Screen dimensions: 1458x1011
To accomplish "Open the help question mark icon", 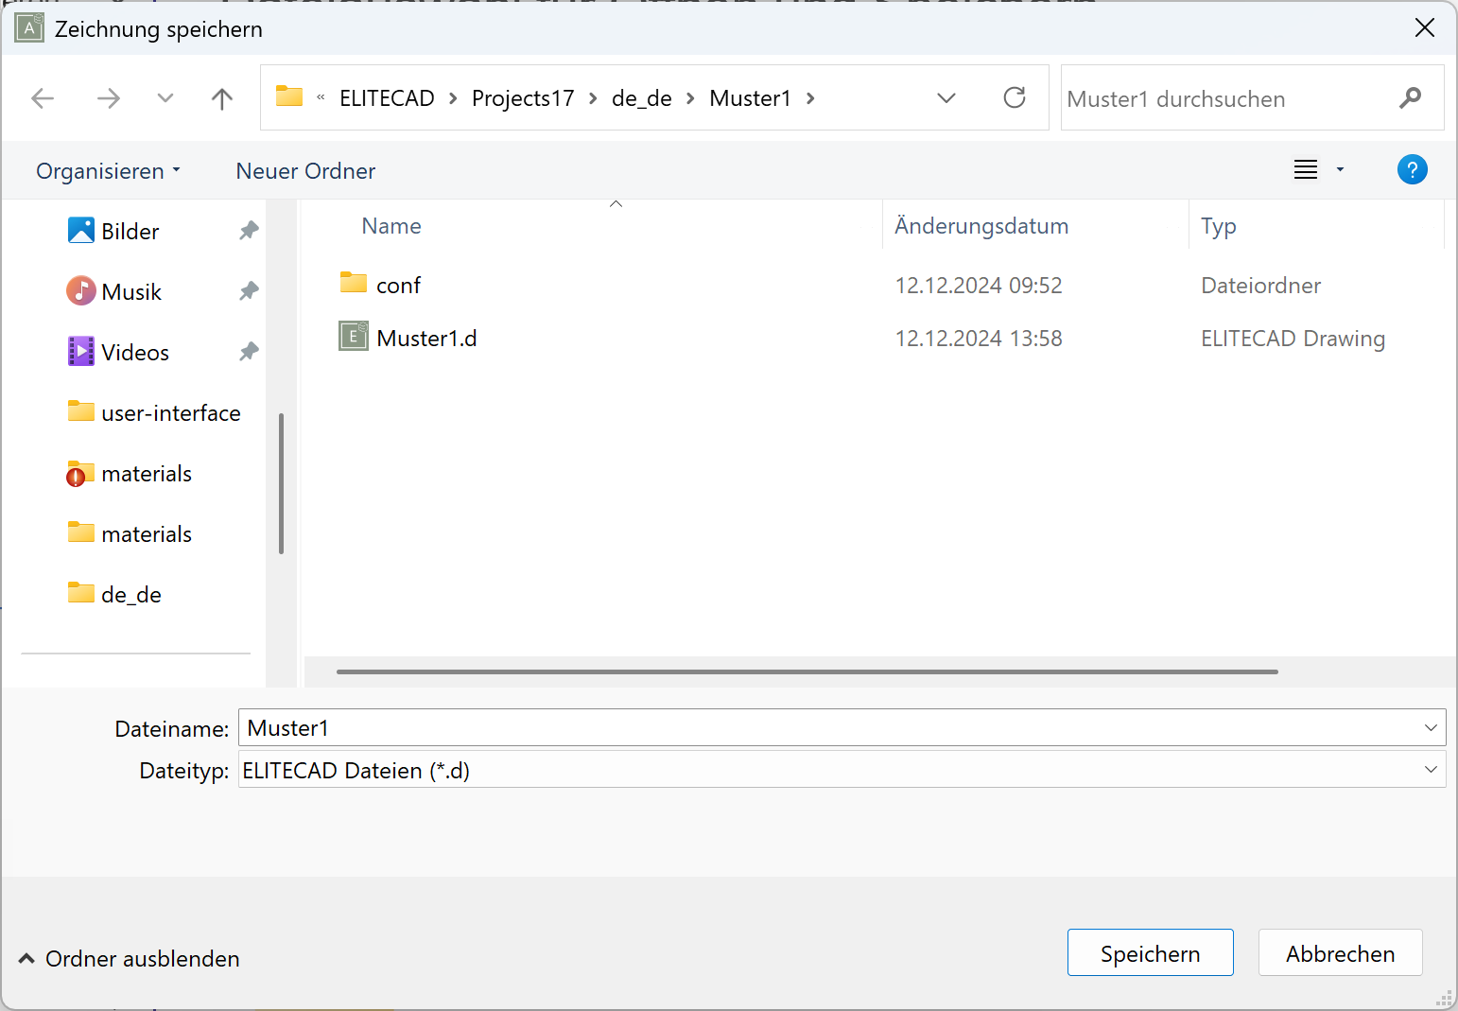I will coord(1411,170).
